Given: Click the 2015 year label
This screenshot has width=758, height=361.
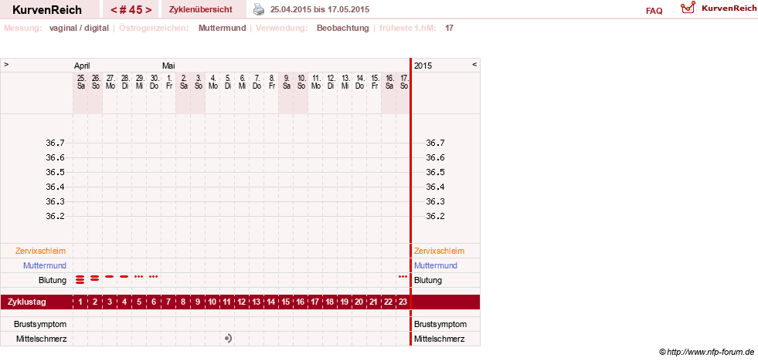Looking at the screenshot, I should [423, 66].
